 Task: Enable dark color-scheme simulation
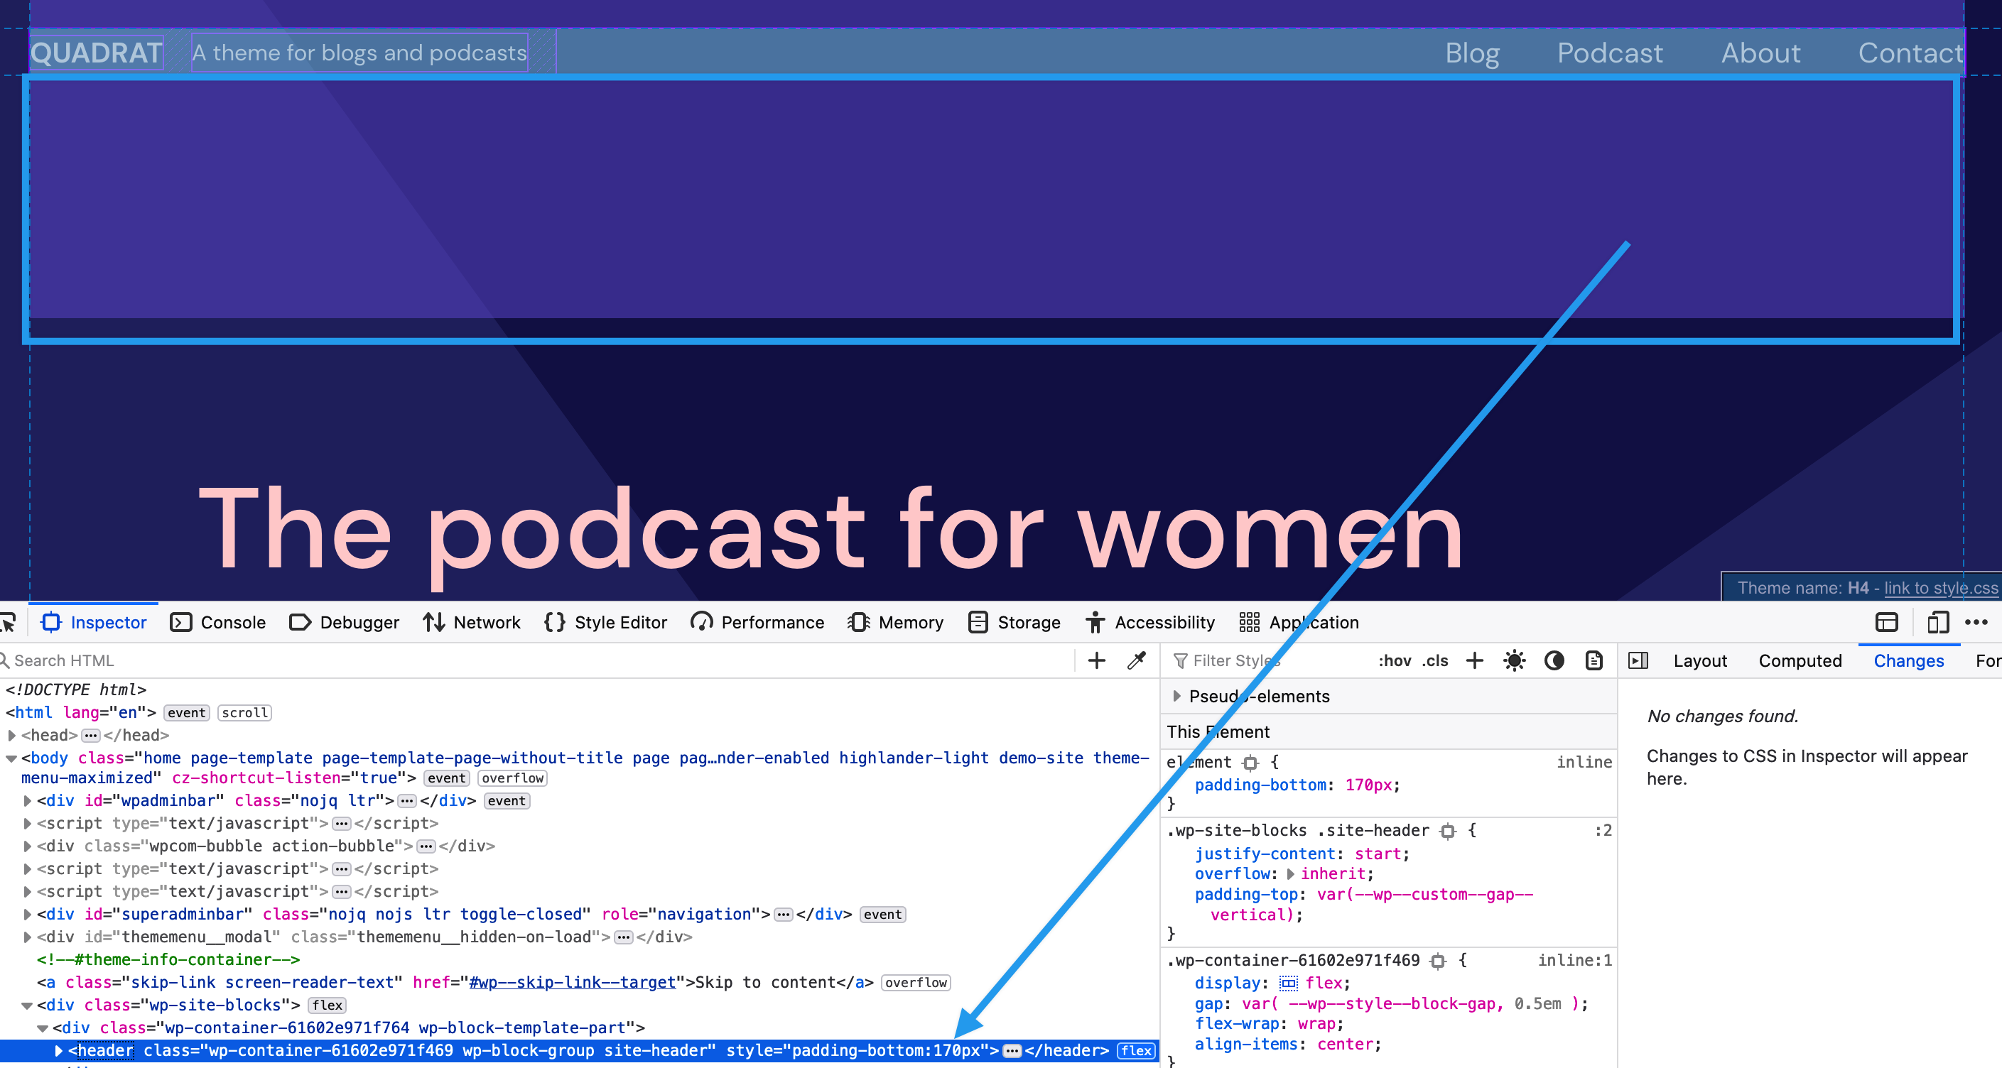coord(1554,660)
